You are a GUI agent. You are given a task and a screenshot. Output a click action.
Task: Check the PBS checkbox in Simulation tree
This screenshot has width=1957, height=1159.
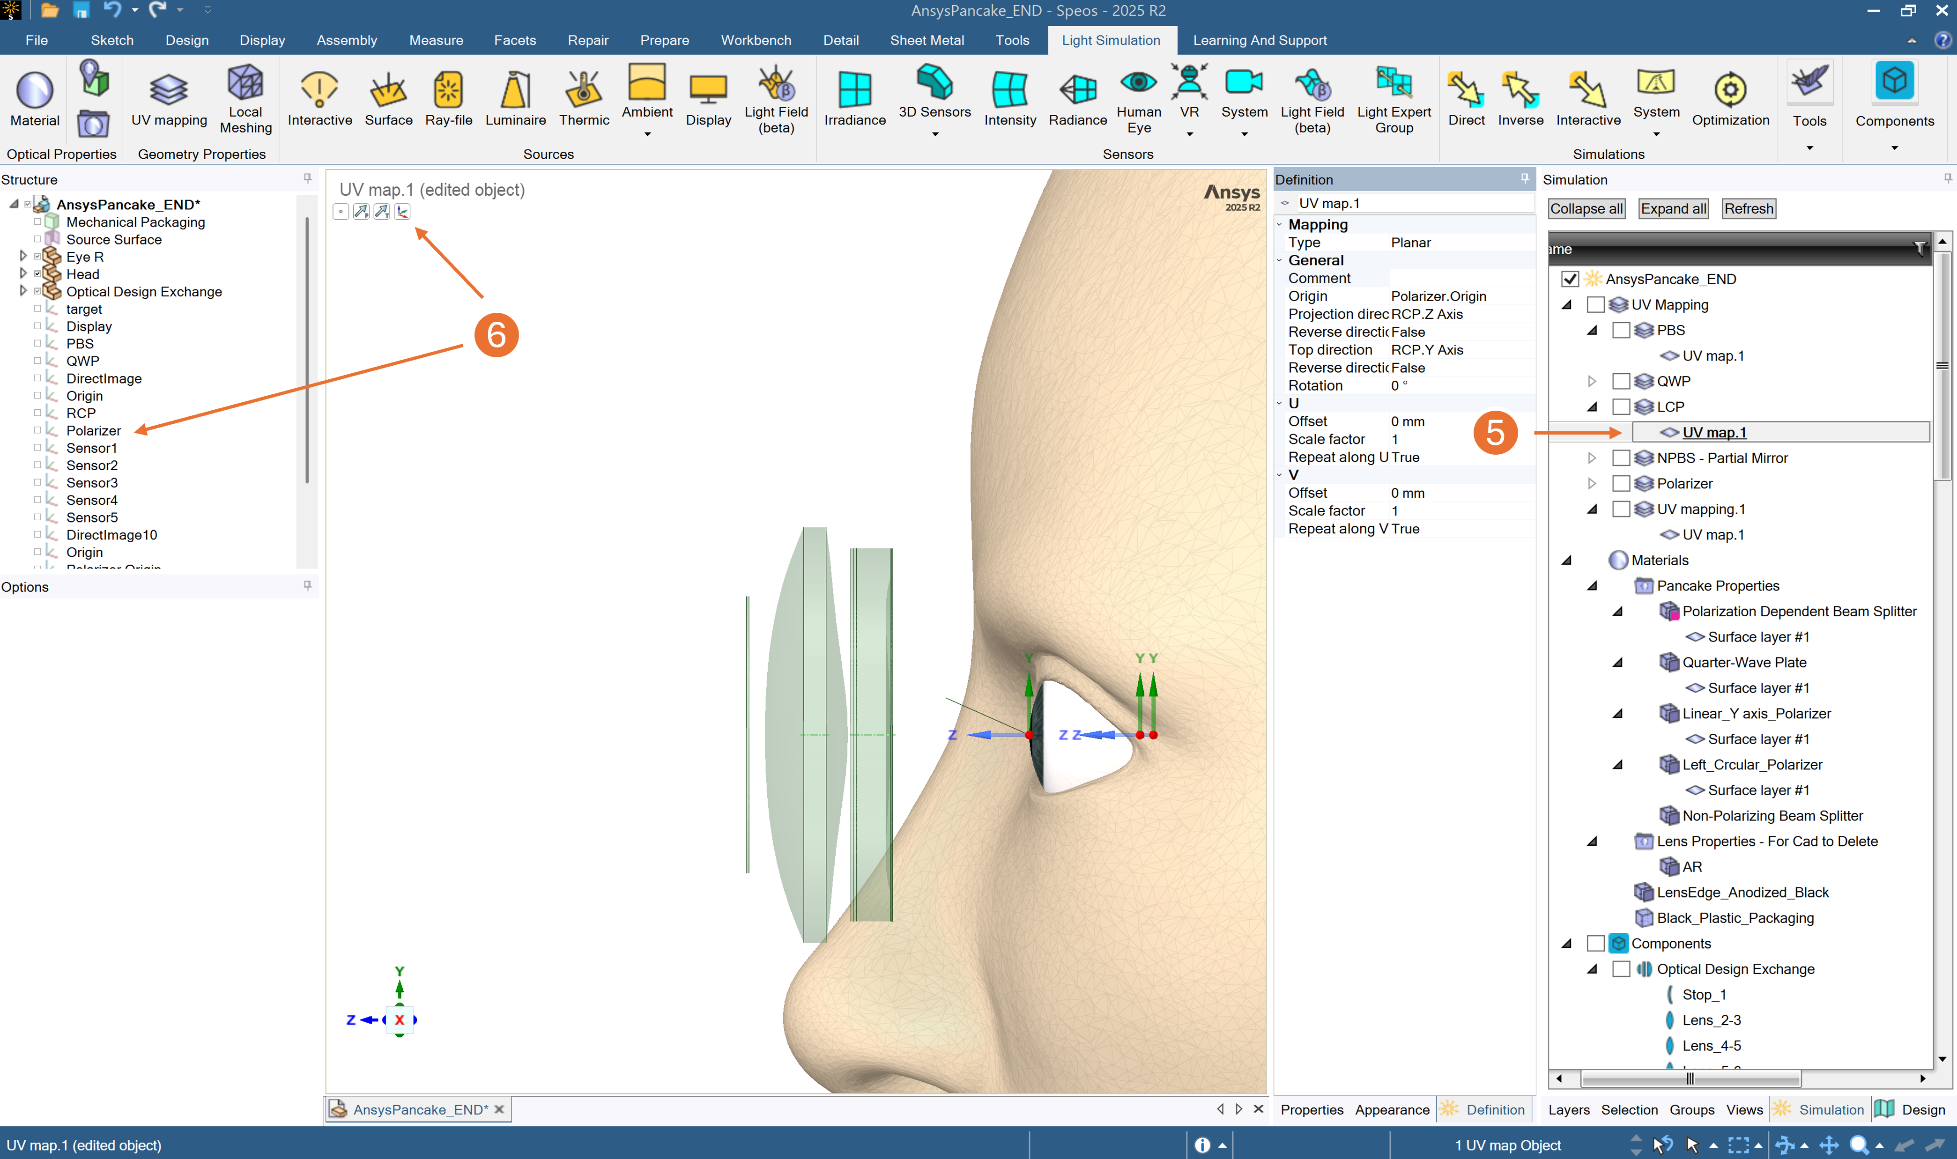(1621, 330)
